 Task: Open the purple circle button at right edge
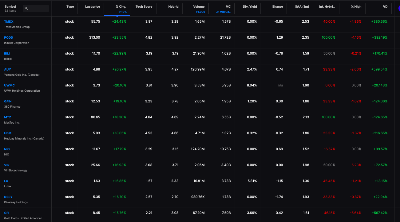point(399,9)
